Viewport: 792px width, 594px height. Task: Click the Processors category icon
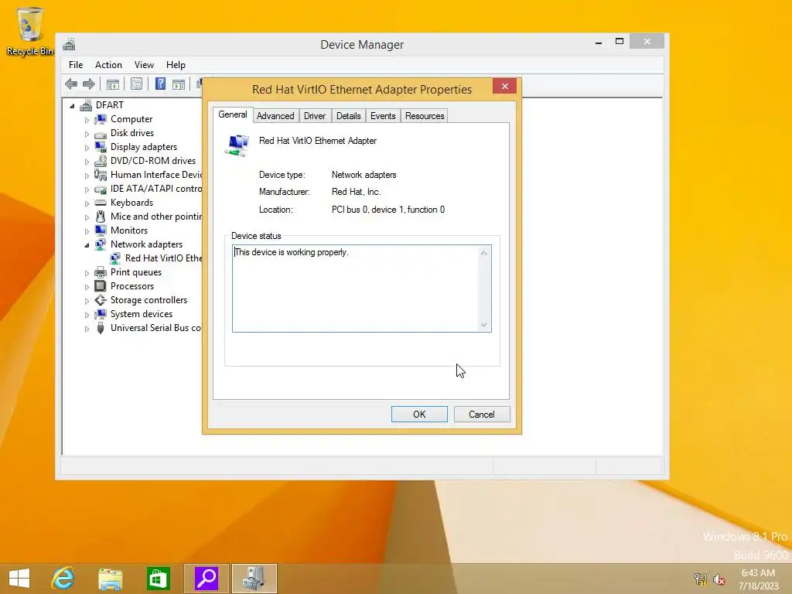pos(101,286)
